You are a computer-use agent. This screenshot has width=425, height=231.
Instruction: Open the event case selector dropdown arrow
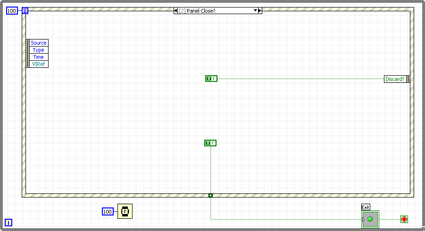click(255, 11)
